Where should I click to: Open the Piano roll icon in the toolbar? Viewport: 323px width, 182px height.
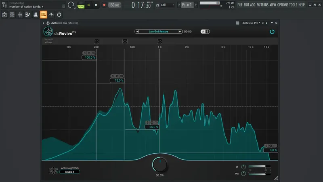[27, 15]
